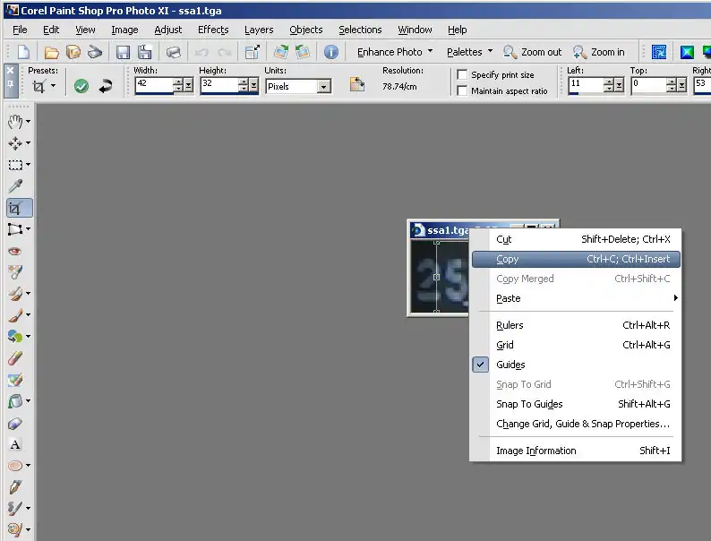Click the Zoom in button
Screen dimensions: 711x541
(x=600, y=52)
